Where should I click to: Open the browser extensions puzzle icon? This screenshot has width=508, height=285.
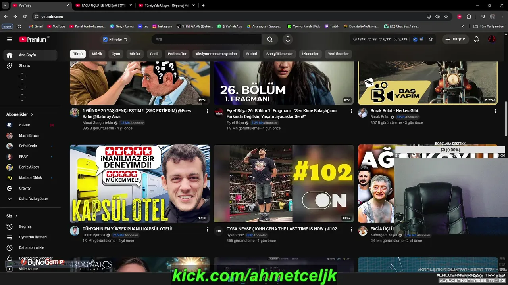tap(469, 17)
